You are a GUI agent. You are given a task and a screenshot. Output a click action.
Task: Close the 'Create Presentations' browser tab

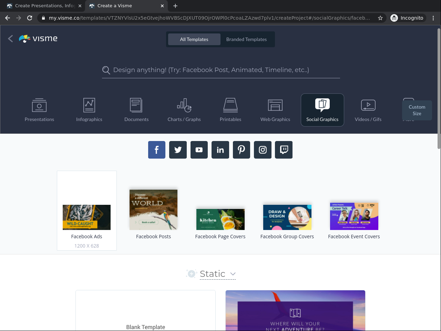(80, 6)
